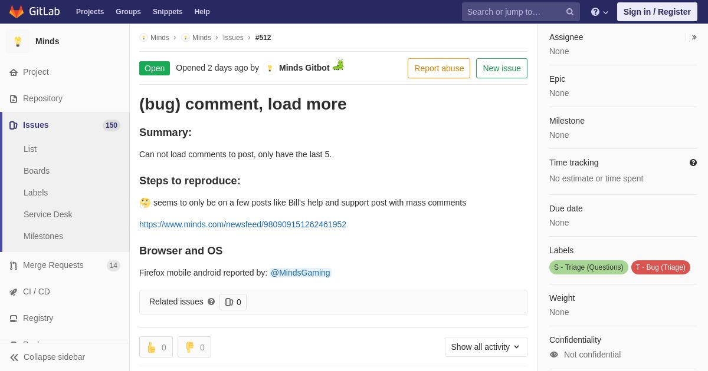This screenshot has height=371, width=708.
Task: Open the minds.com newsfeed link
Action: [x=242, y=224]
